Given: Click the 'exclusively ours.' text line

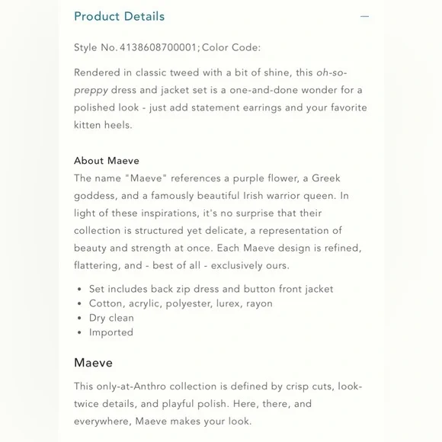Looking at the screenshot, I should tap(181, 265).
